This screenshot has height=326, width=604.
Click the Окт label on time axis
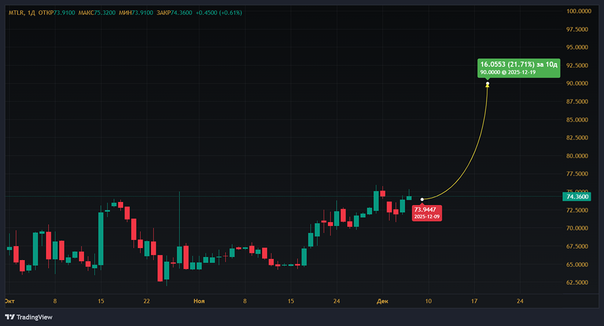click(x=9, y=301)
